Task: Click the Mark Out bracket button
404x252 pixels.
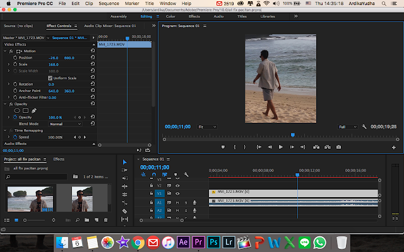Action: coord(245,147)
